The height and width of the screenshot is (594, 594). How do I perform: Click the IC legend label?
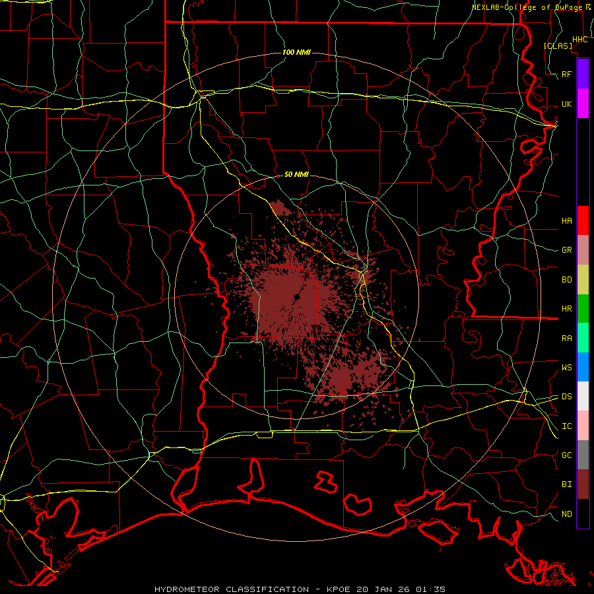tap(567, 426)
